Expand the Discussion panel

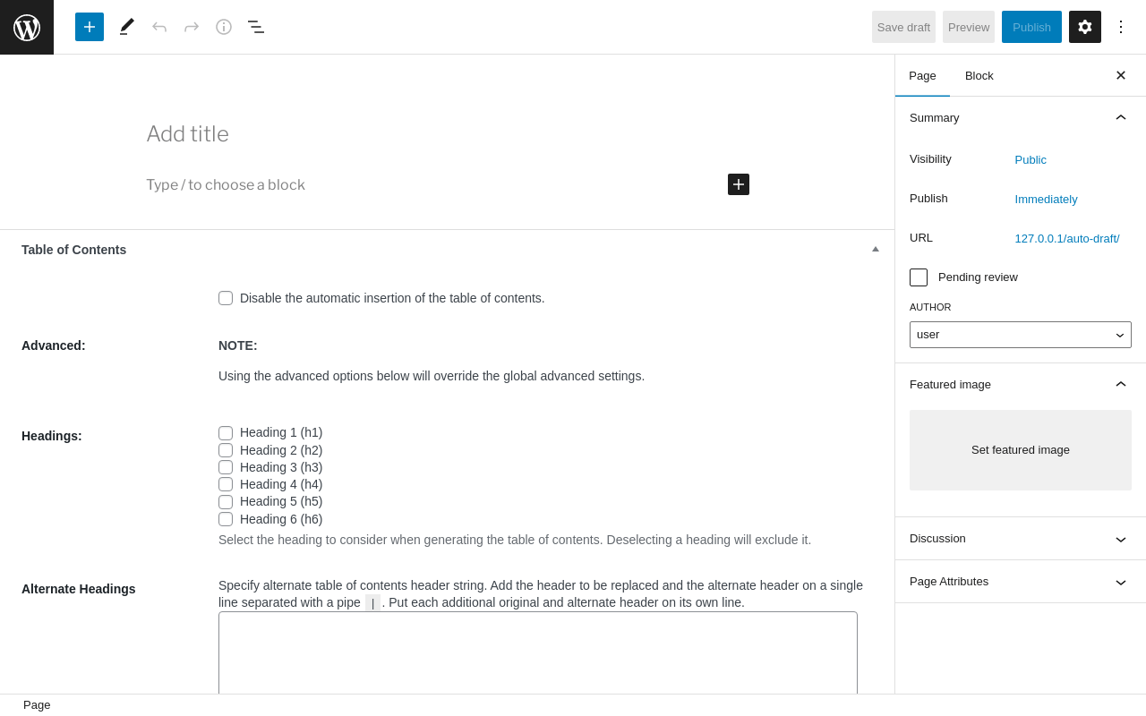(x=1021, y=539)
